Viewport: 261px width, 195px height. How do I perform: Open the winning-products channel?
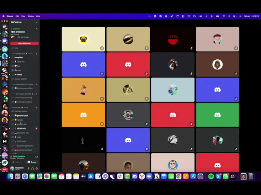[24, 102]
